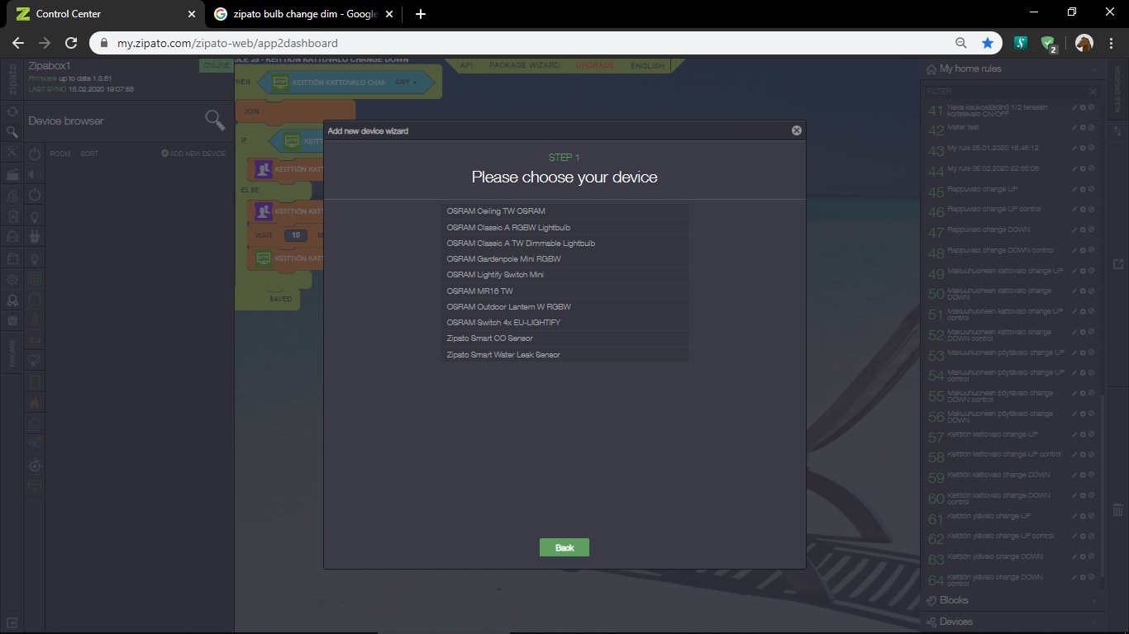Open the Room filter dropdown

60,154
